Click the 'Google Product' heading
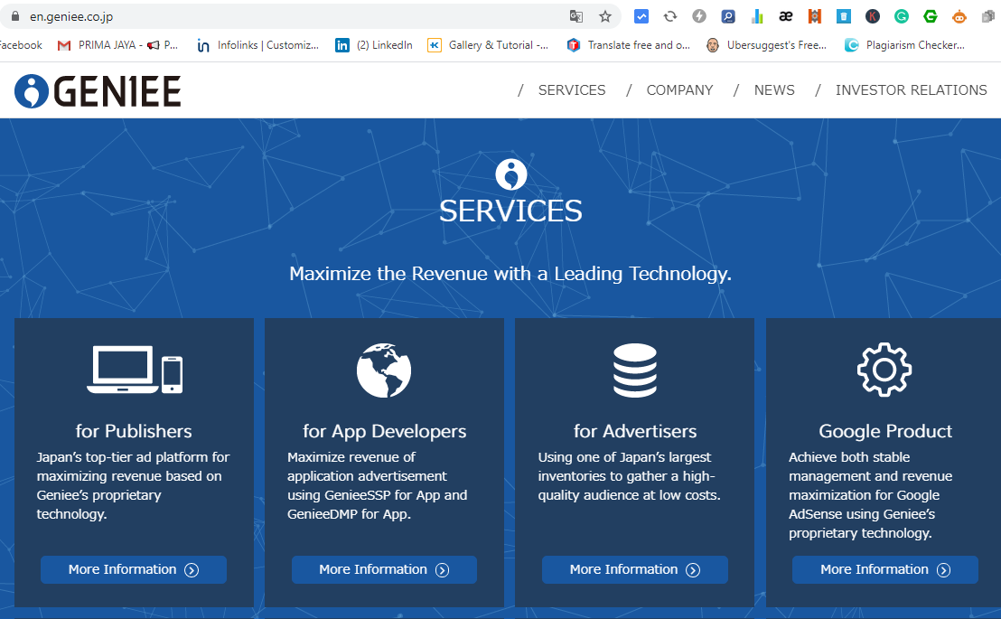Image resolution: width=1001 pixels, height=619 pixels. 884,431
